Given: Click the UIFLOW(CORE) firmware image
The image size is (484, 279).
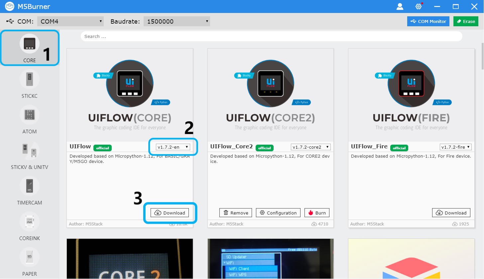Looking at the screenshot, I should point(130,95).
